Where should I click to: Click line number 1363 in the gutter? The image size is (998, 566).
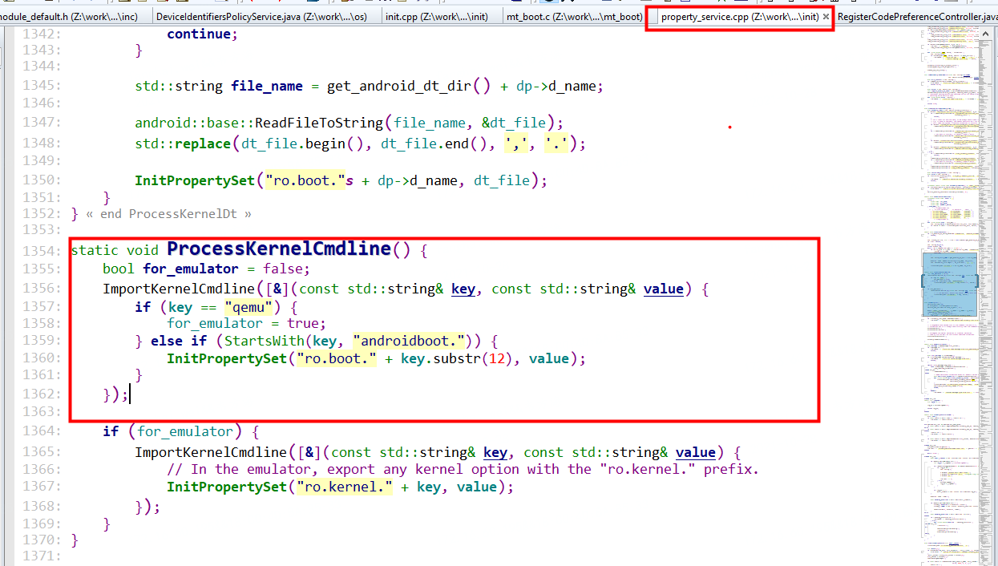(39, 411)
